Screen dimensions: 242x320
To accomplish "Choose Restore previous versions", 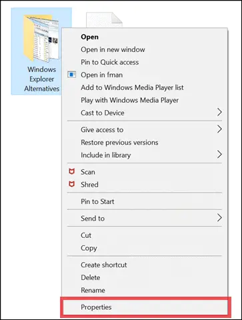I will pyautogui.click(x=145, y=142).
